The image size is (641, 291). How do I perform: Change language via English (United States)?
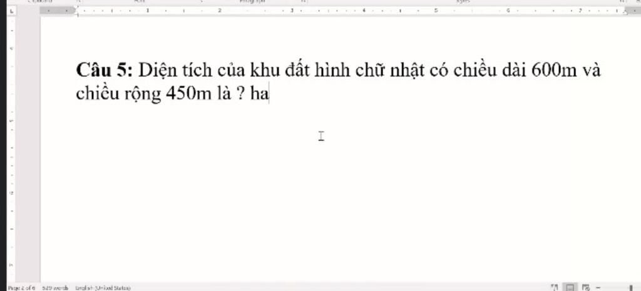tap(103, 288)
